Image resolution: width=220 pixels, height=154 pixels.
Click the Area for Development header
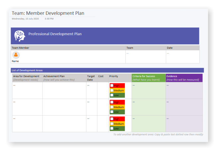click(x=27, y=78)
